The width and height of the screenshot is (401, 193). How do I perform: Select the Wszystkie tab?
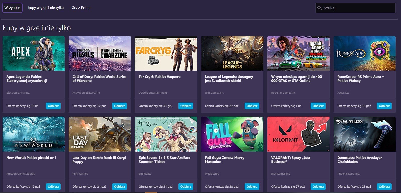(x=12, y=8)
